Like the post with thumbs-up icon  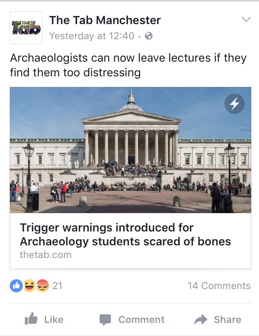[31, 318]
